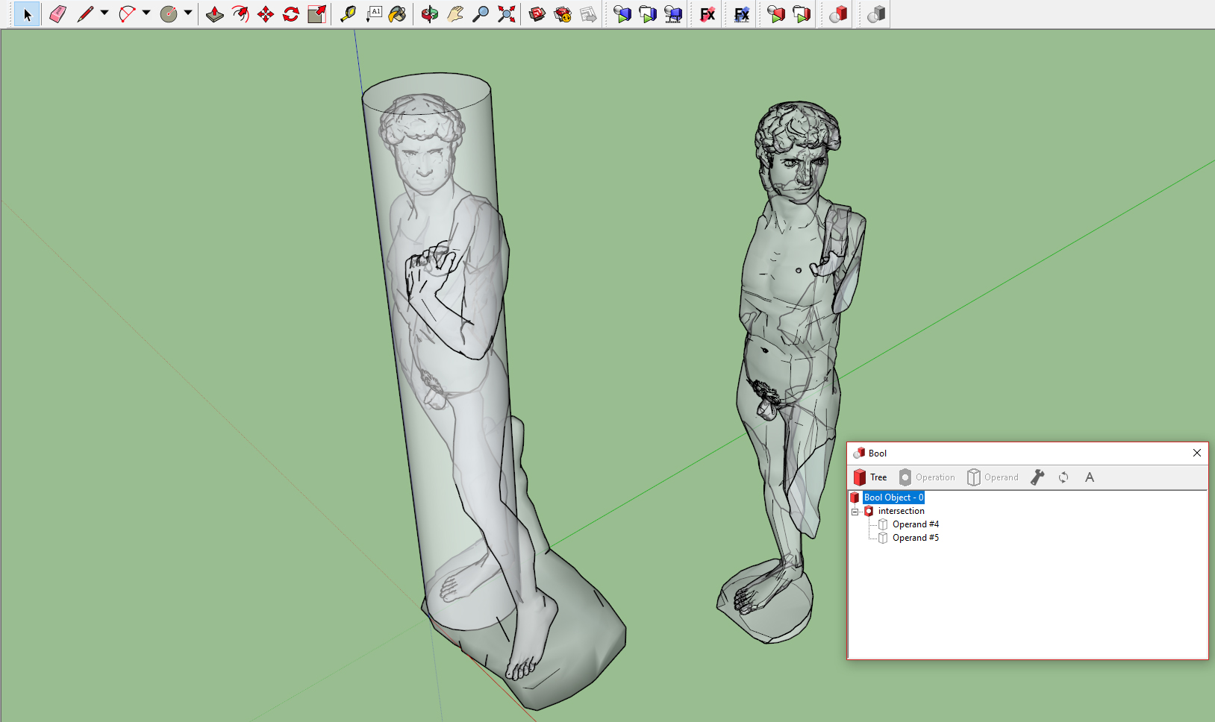This screenshot has width=1215, height=722.
Task: Pick the Rotate tool
Action: [x=291, y=14]
